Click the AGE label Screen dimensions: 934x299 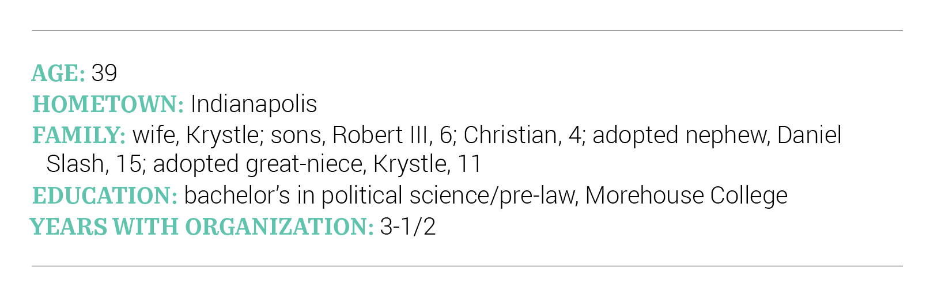(58, 73)
